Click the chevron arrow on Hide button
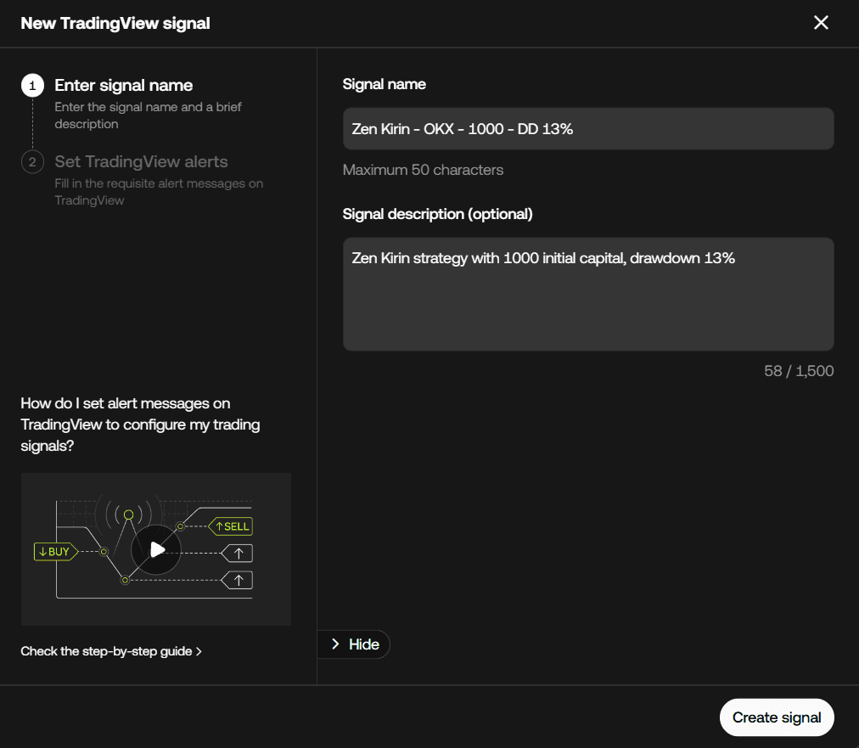This screenshot has width=859, height=748. click(335, 644)
